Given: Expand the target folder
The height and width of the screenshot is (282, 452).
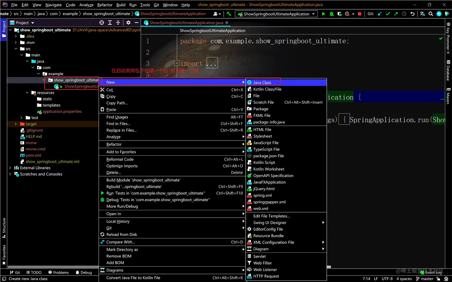Looking at the screenshot, I should (16, 124).
